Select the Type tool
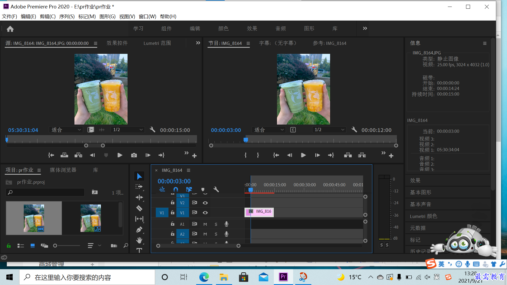This screenshot has width=507, height=285. (139, 250)
